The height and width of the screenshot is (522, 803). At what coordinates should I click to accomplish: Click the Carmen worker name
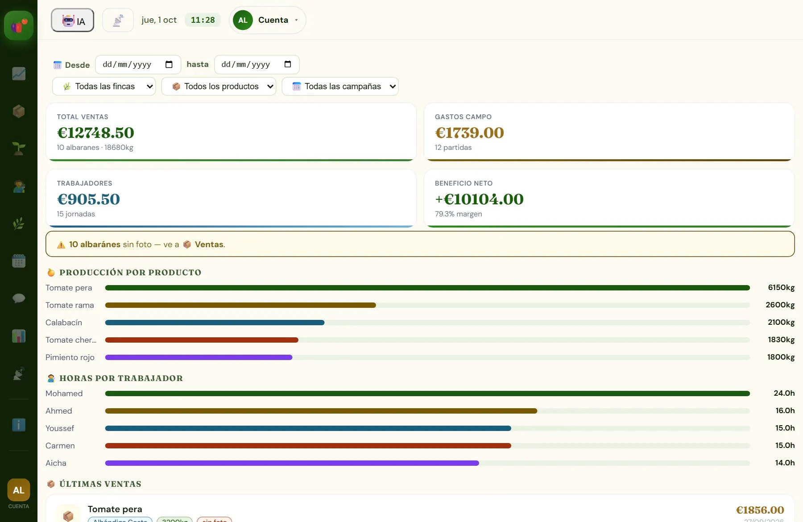(60, 446)
